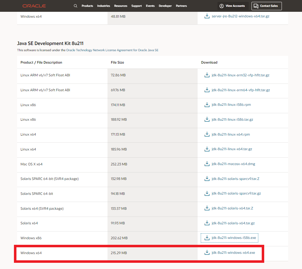The height and width of the screenshot is (269, 302).
Task: Click the View Accounts button label
Action: (x=235, y=6)
